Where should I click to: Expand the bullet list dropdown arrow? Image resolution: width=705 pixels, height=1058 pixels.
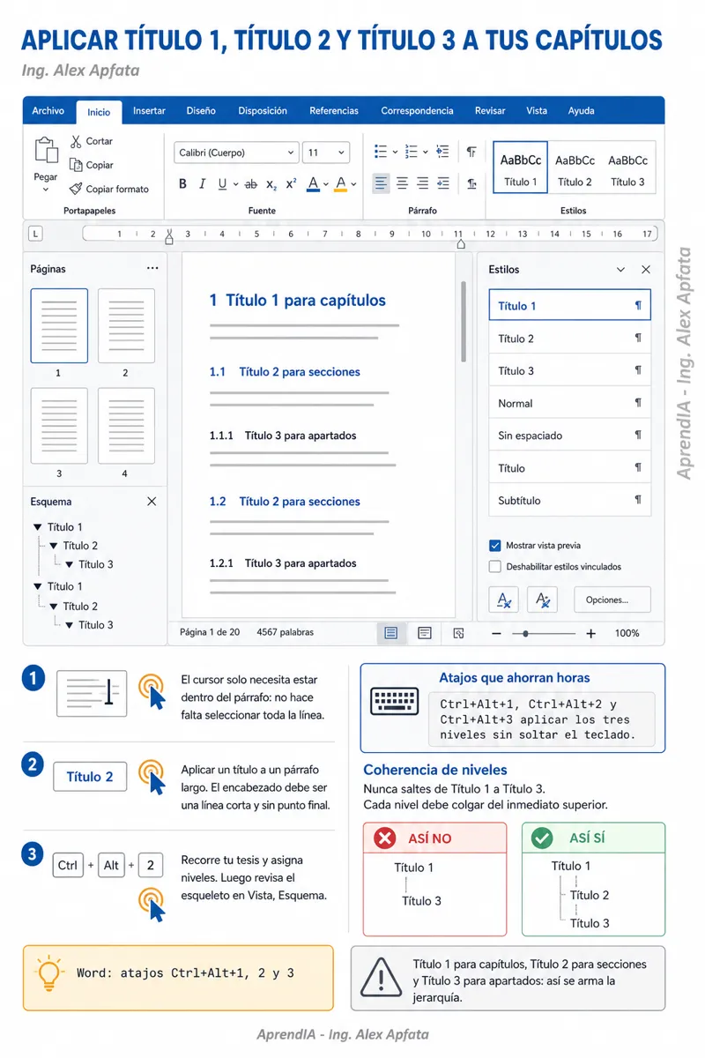[x=394, y=152]
